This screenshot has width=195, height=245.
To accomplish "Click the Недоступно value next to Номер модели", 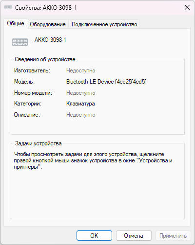I will (x=81, y=93).
